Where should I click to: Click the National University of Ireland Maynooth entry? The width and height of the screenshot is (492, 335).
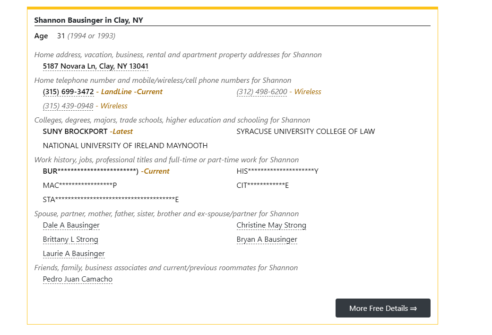pos(125,146)
